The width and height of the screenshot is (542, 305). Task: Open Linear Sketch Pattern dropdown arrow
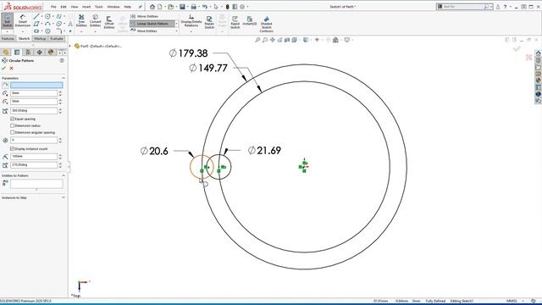177,24
